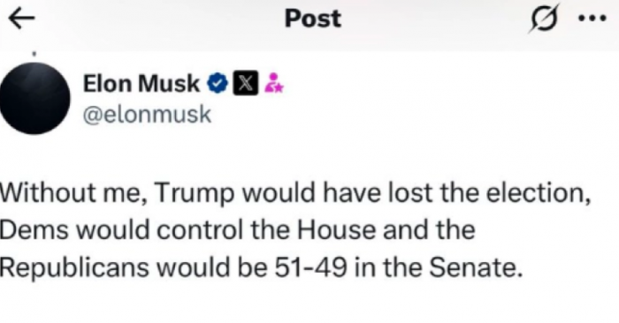Click the word 'Republicans' in the post
The height and width of the screenshot is (323, 619).
pyautogui.click(x=74, y=268)
